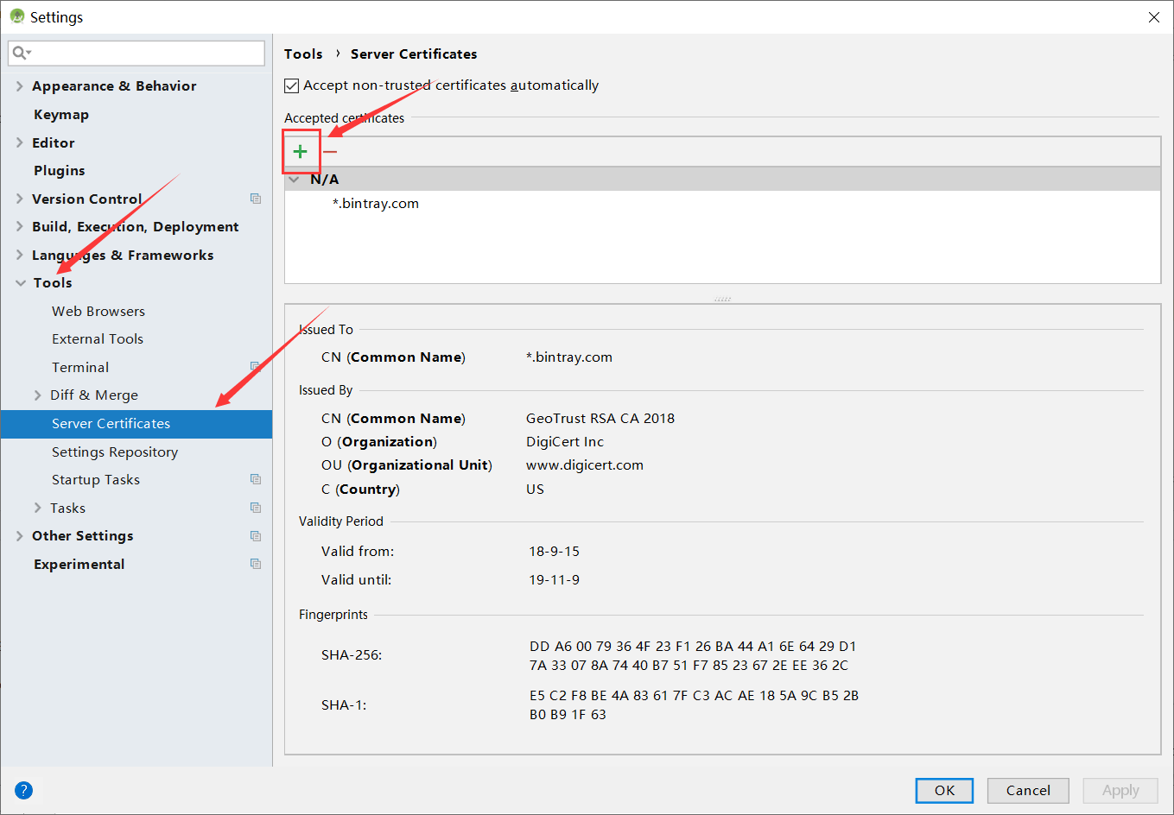Open help via the question mark icon
Image resolution: width=1174 pixels, height=815 pixels.
click(x=23, y=790)
